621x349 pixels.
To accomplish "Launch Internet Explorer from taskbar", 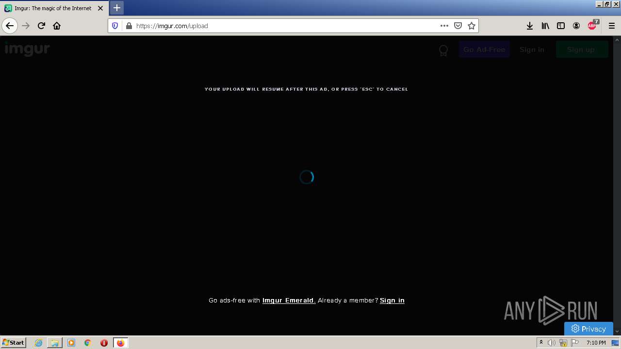I will pyautogui.click(x=38, y=343).
